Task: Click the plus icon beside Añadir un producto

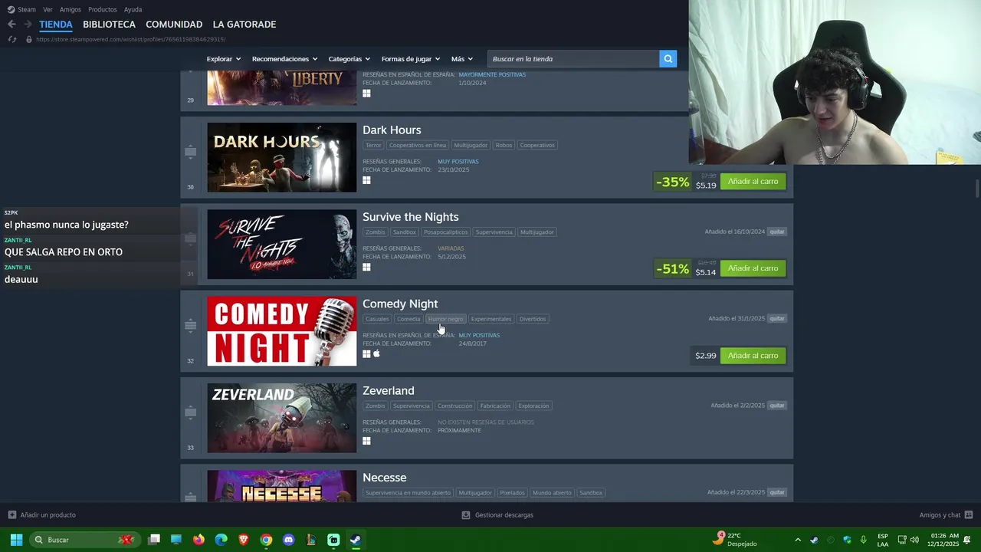Action: [x=11, y=515]
